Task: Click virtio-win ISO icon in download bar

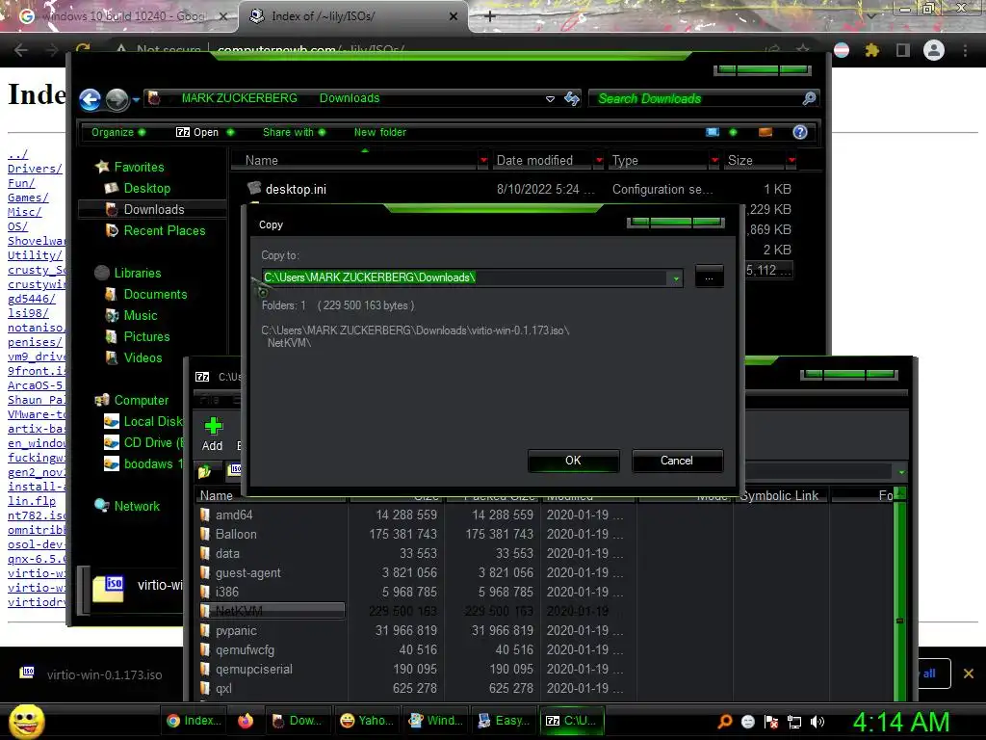Action: (x=27, y=673)
